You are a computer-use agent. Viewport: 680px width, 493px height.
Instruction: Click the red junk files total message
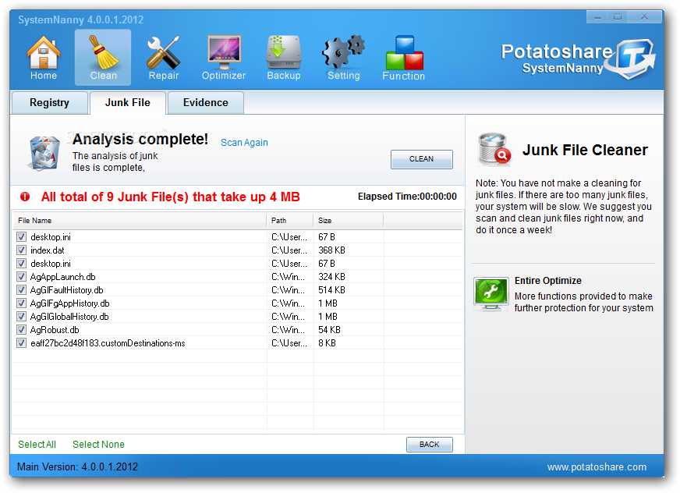(171, 197)
